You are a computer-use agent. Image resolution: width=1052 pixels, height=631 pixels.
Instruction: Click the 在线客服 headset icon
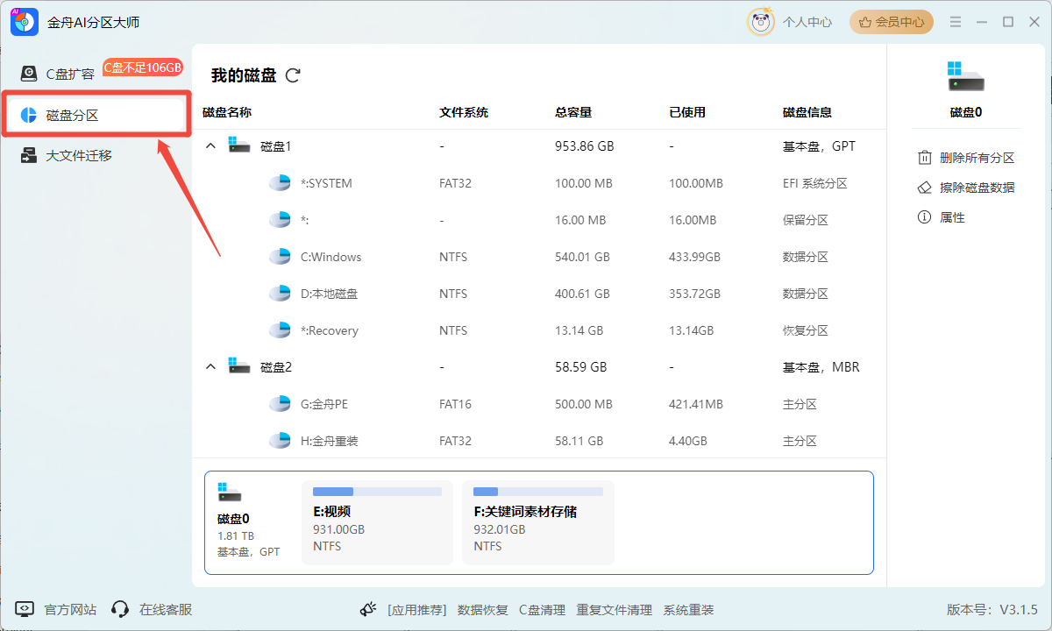[x=120, y=609]
